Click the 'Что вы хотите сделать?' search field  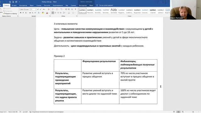click(106, 5)
